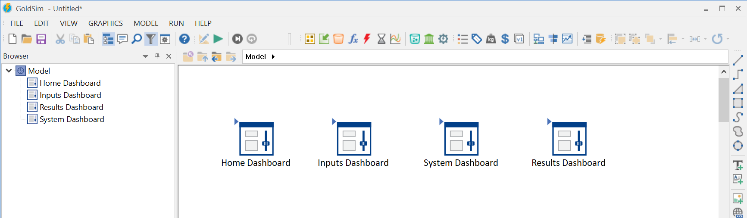Select System Dashboard in browser tree
Image resolution: width=747 pixels, height=218 pixels.
[72, 119]
